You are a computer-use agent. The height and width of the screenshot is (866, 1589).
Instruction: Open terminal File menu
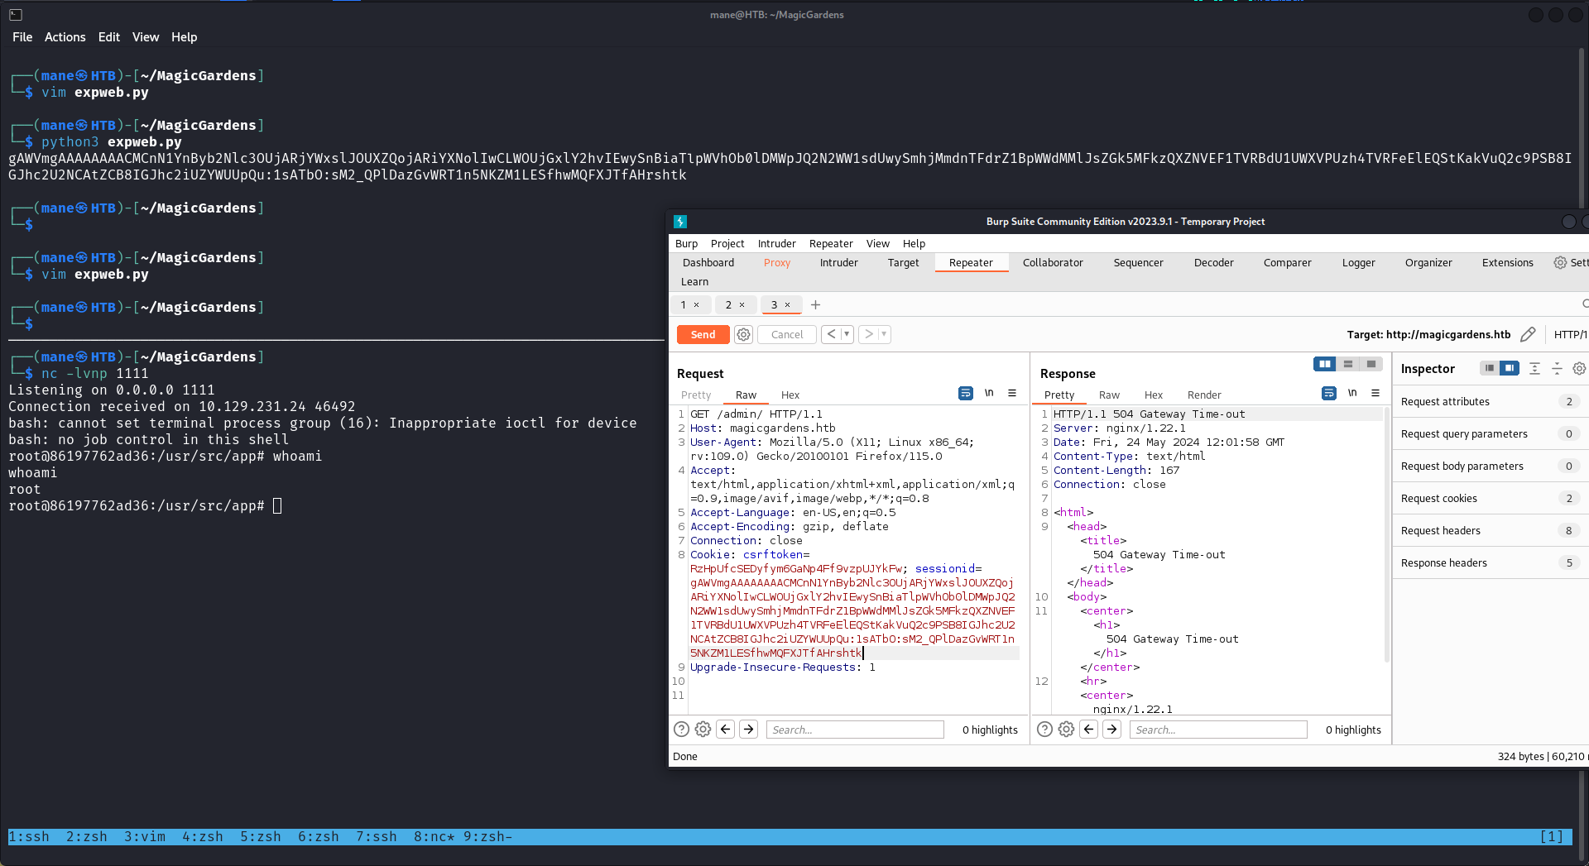click(x=22, y=37)
